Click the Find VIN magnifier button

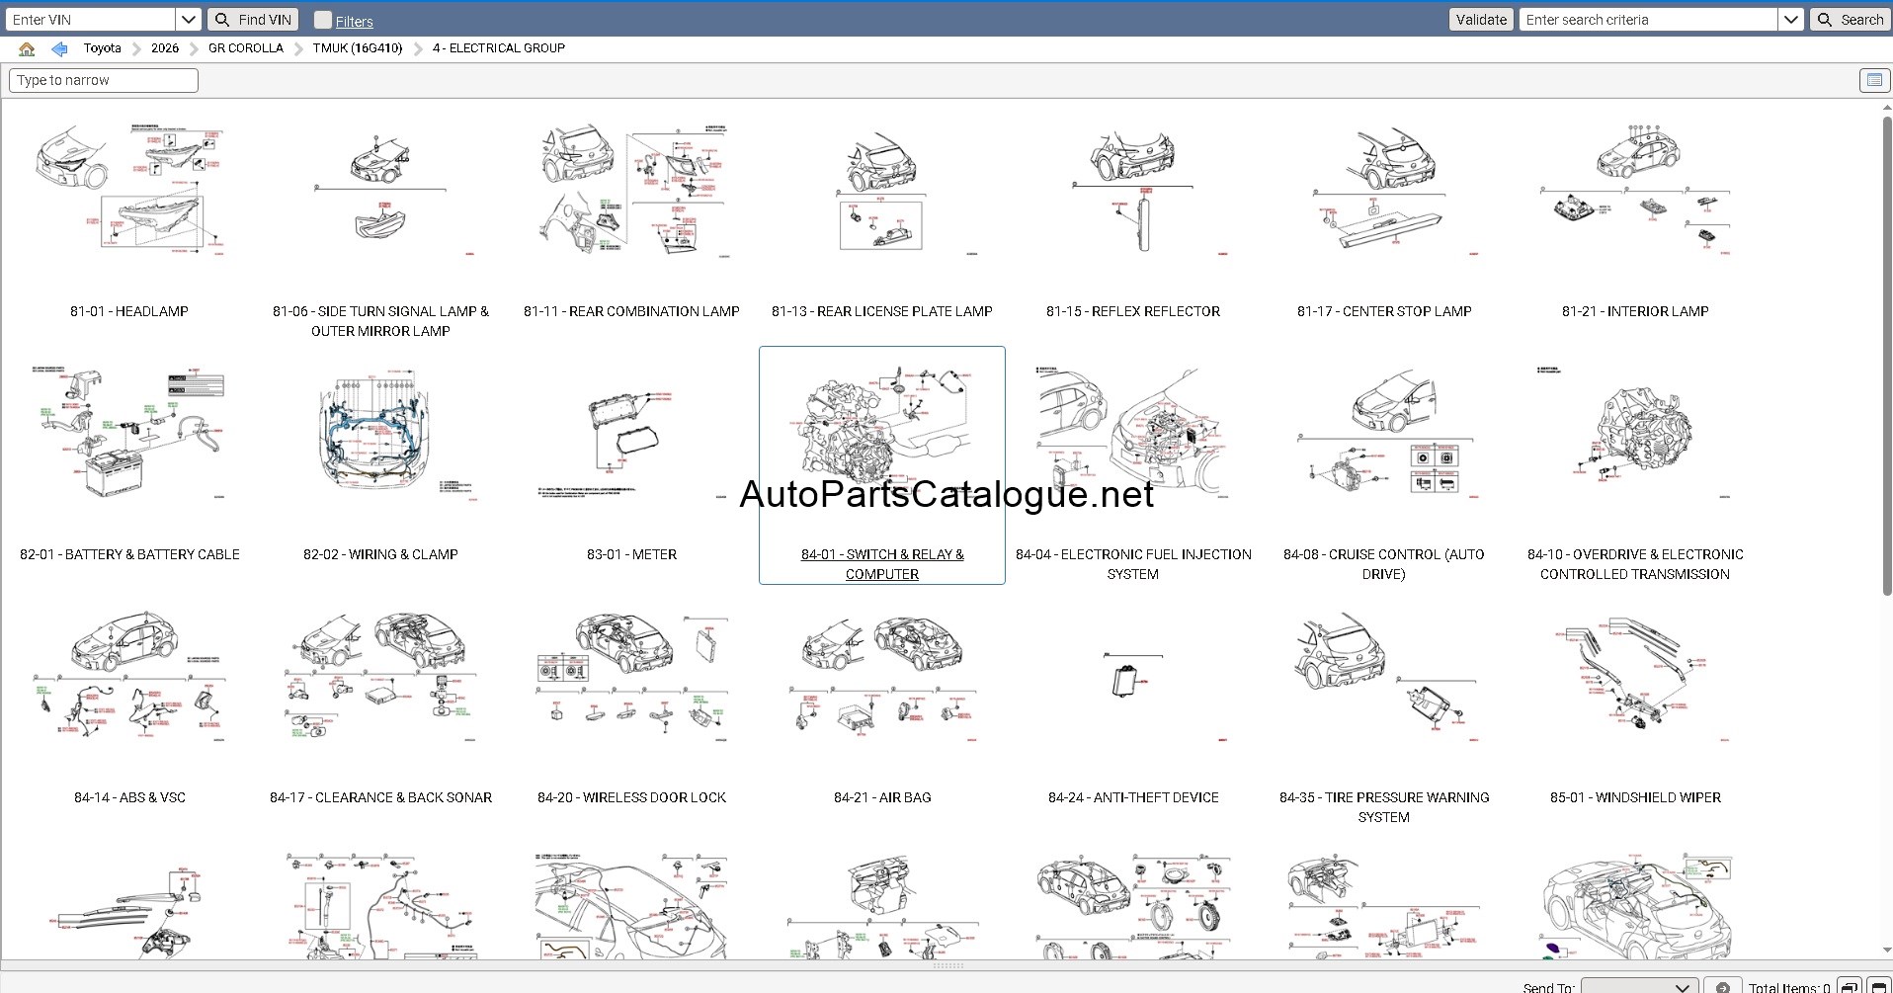(253, 20)
